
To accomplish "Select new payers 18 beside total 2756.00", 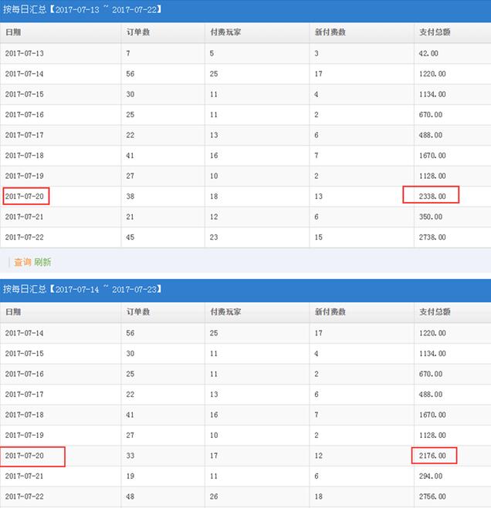I will (318, 496).
